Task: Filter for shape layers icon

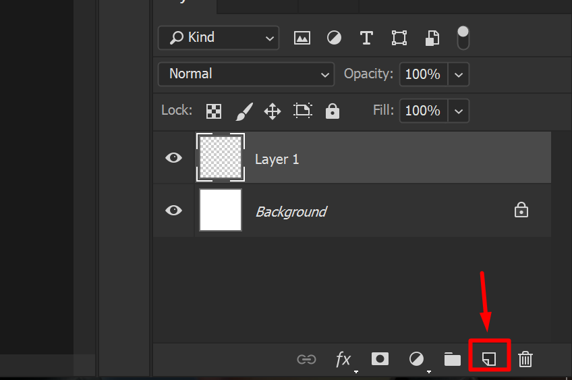Action: 399,38
